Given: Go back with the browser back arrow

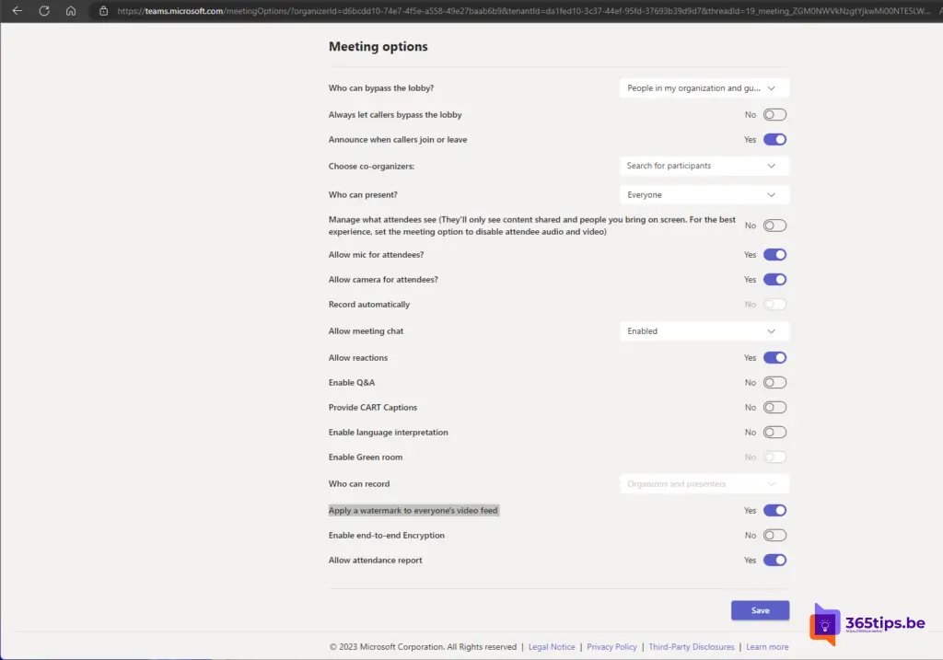Looking at the screenshot, I should [17, 11].
